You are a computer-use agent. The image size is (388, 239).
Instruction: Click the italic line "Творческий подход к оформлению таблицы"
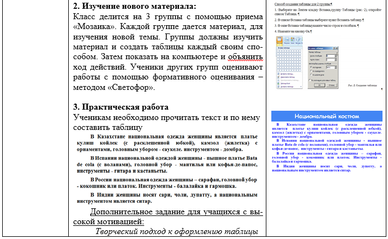177,232
